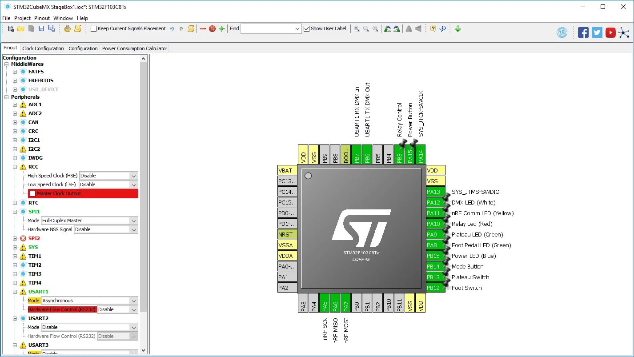
Task: Click the Undo arrow icon
Action: tap(172, 28)
